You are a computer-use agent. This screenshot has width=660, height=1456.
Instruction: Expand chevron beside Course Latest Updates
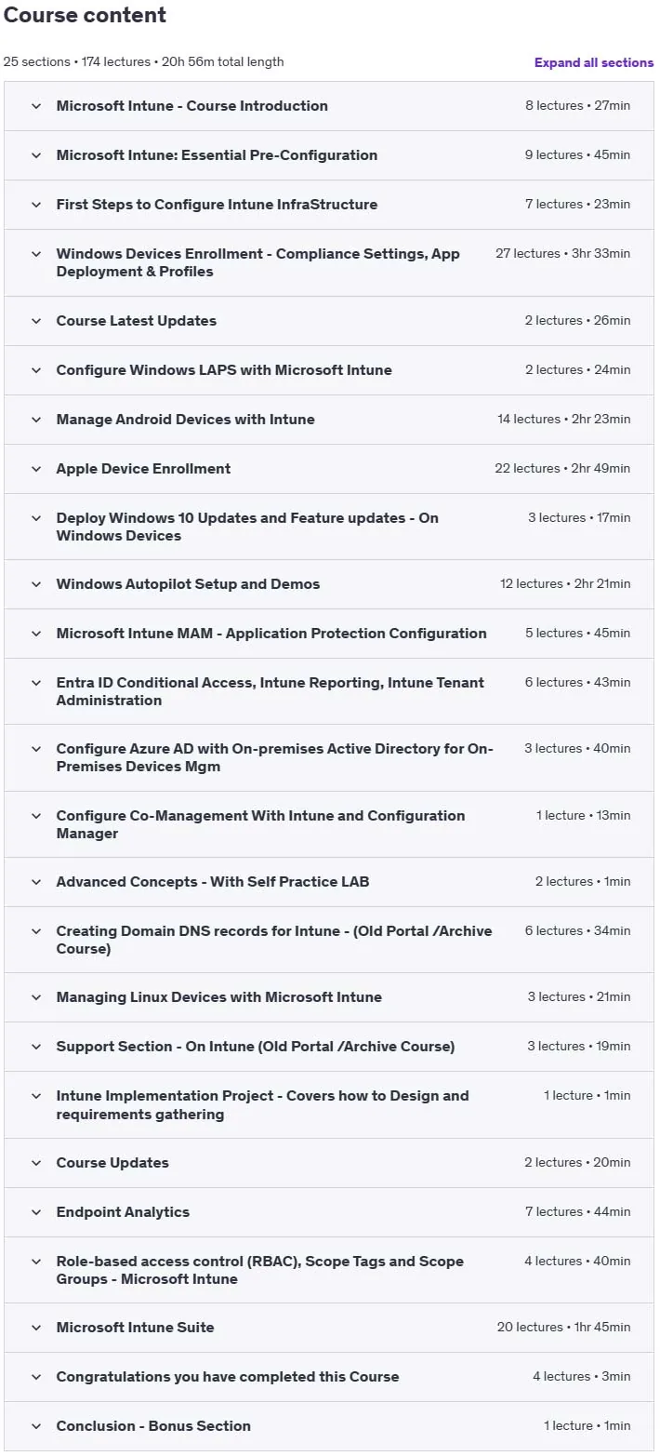[x=36, y=321]
